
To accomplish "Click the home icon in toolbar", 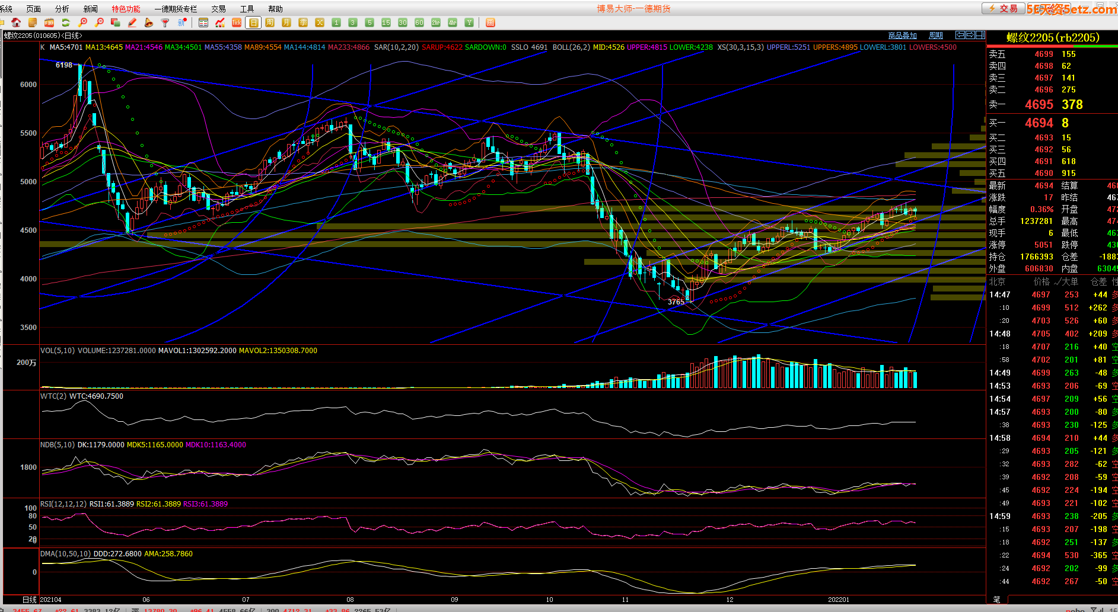I will click(x=16, y=23).
